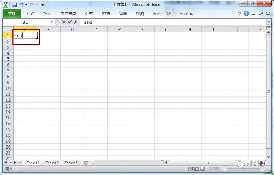The image size is (274, 175).
Task: Open the 公式 ribbon tab
Action: click(89, 14)
